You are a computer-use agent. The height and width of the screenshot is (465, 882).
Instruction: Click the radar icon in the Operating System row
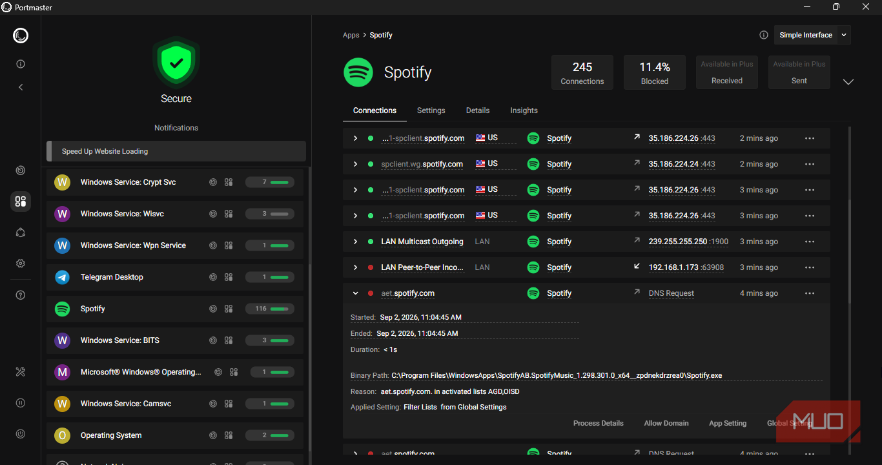[x=213, y=435]
